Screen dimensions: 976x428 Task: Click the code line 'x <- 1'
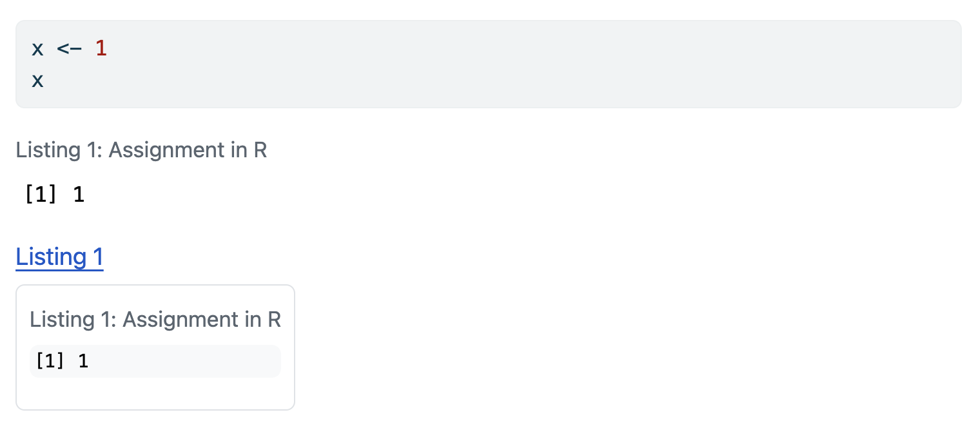(x=69, y=48)
